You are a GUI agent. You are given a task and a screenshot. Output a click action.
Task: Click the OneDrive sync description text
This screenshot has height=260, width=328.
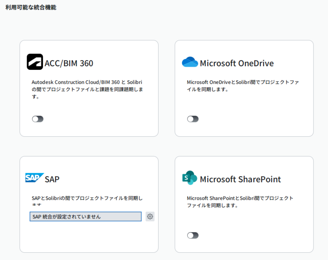243,86
